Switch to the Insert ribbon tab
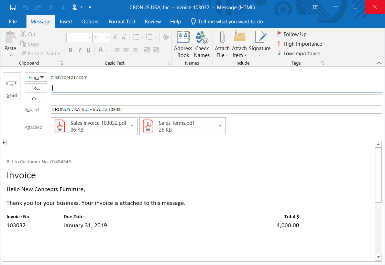This screenshot has width=385, height=265. tap(66, 22)
